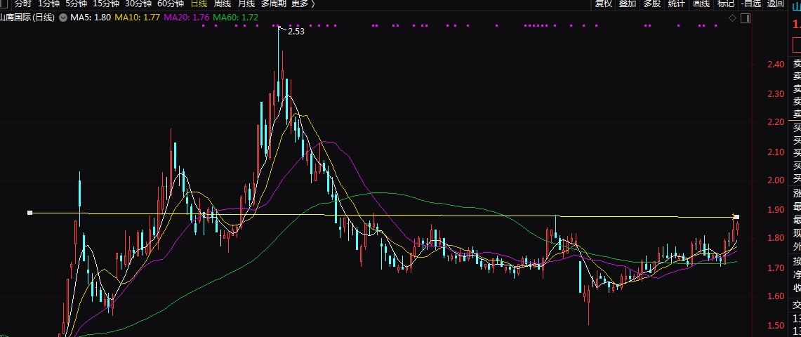801x337 pixels.
Task: Click the MA5: 1.80 indicator label
Action: point(91,18)
